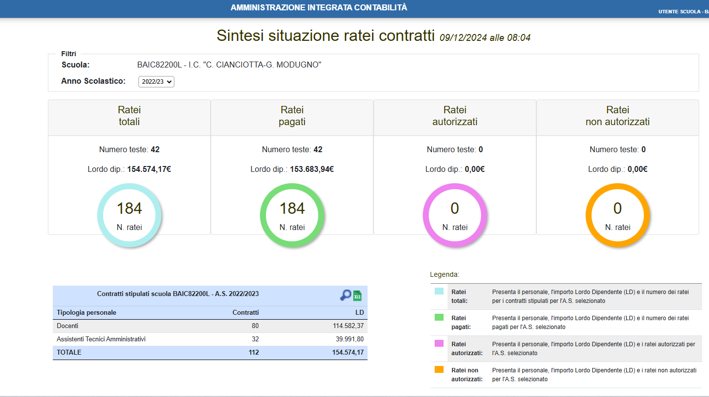Select the Ratei pagati card header
Image resolution: width=709 pixels, height=397 pixels.
point(292,116)
